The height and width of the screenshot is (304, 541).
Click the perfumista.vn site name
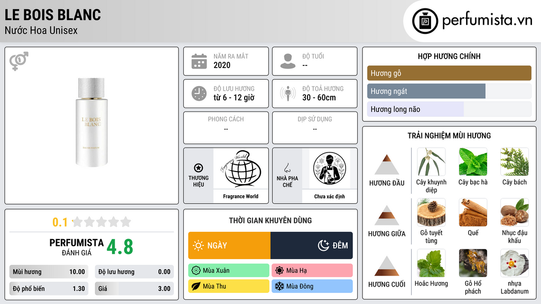[487, 20]
